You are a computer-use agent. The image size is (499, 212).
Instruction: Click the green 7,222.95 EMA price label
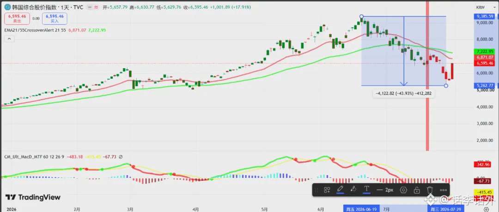point(485,52)
